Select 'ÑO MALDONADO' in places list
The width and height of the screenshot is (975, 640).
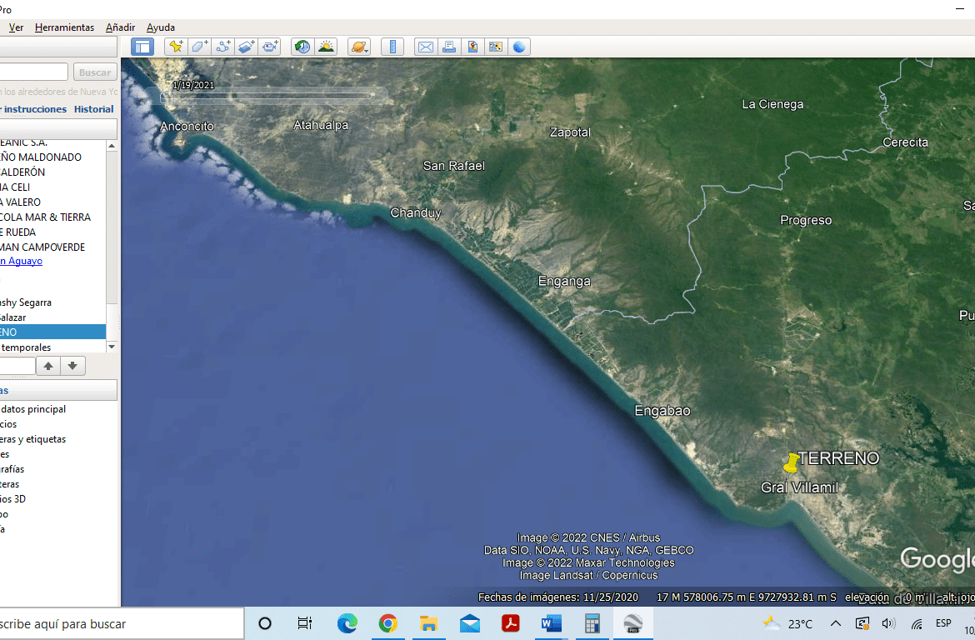[41, 157]
